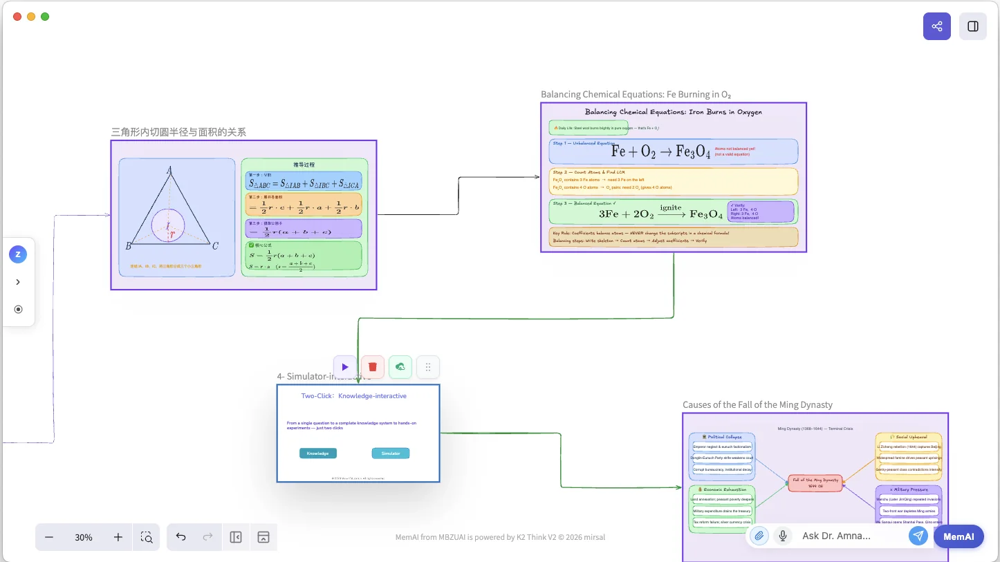Screen dimensions: 1000x562
Task: Click the microphone voice input icon
Action: (783, 536)
